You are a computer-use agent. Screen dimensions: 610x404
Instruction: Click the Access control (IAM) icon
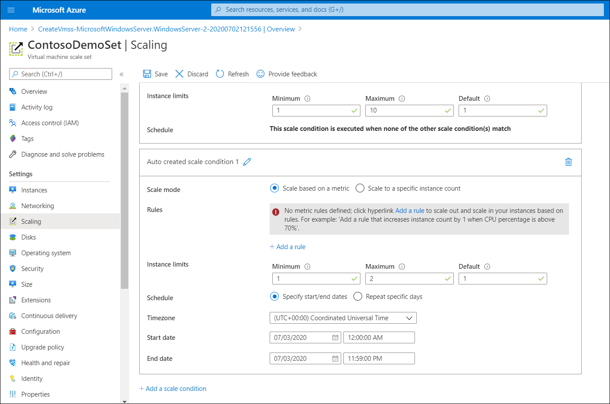(13, 123)
